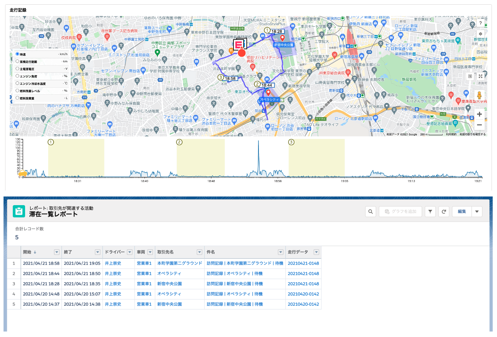
Task: Open the 開始 column dropdown menu
Action: pyautogui.click(x=56, y=252)
